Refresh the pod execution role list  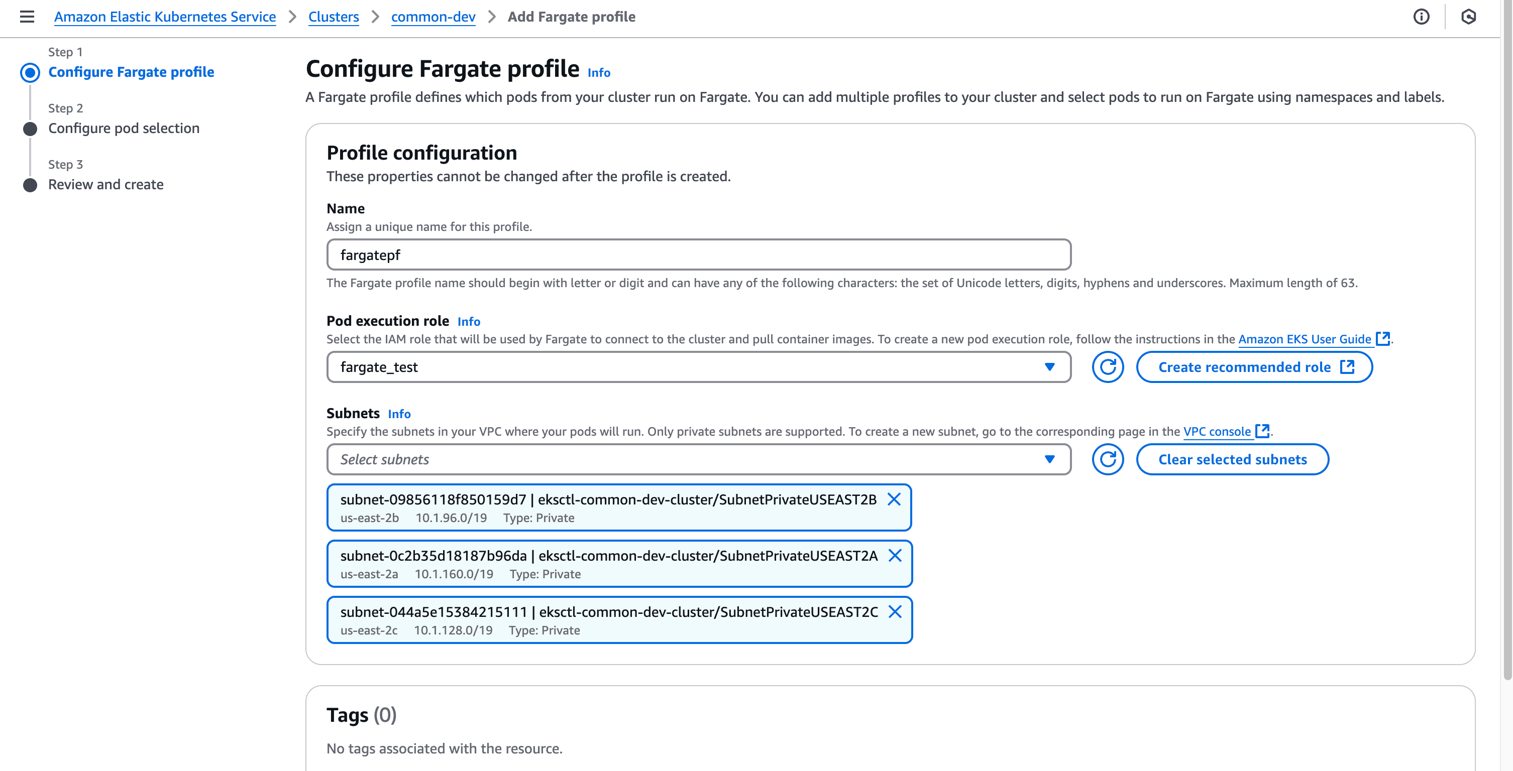click(1108, 367)
